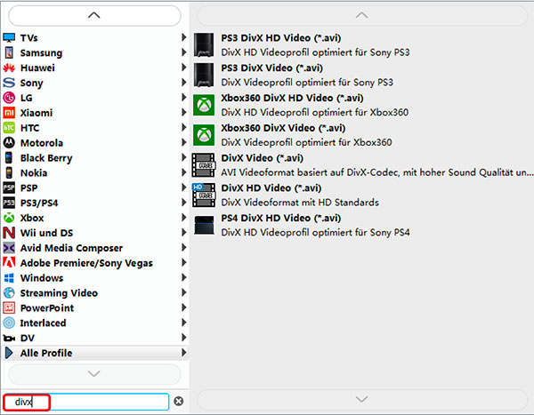Click the Wii und DS N icon
Viewport: 534px width, 415px height.
tap(9, 233)
